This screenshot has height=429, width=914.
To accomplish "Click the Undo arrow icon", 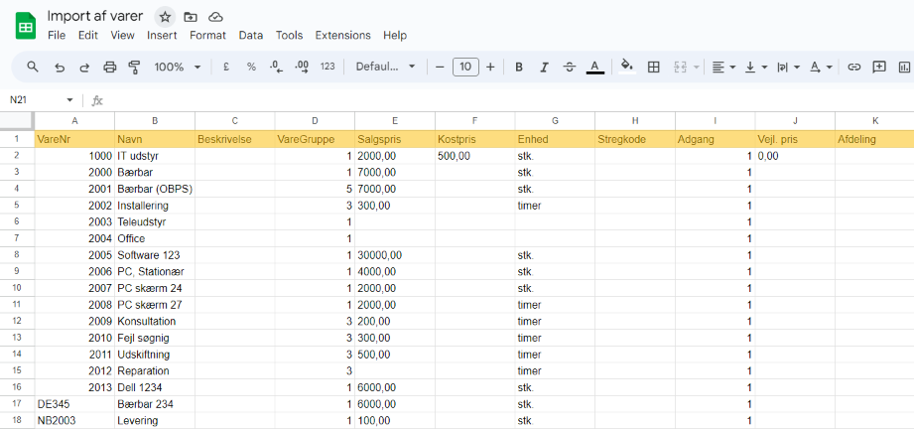I will [60, 67].
